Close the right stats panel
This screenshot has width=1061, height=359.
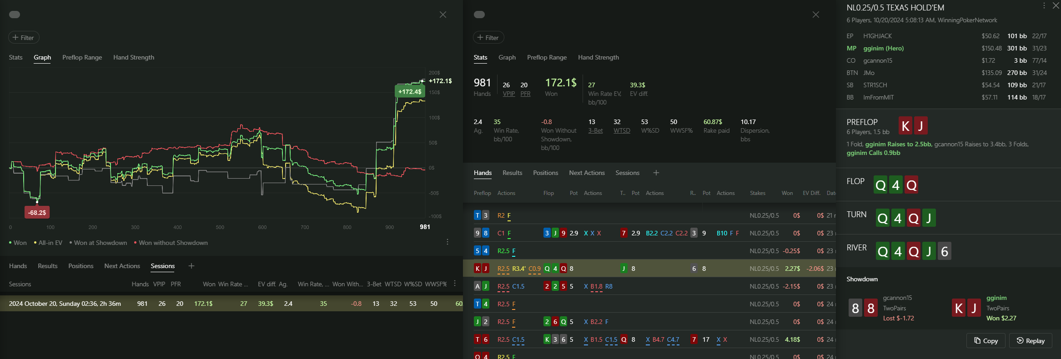coord(816,15)
